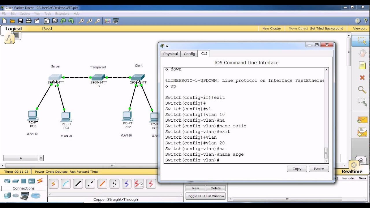The image size is (370, 208).
Task: Open a file with the folder icon
Action: point(12,21)
